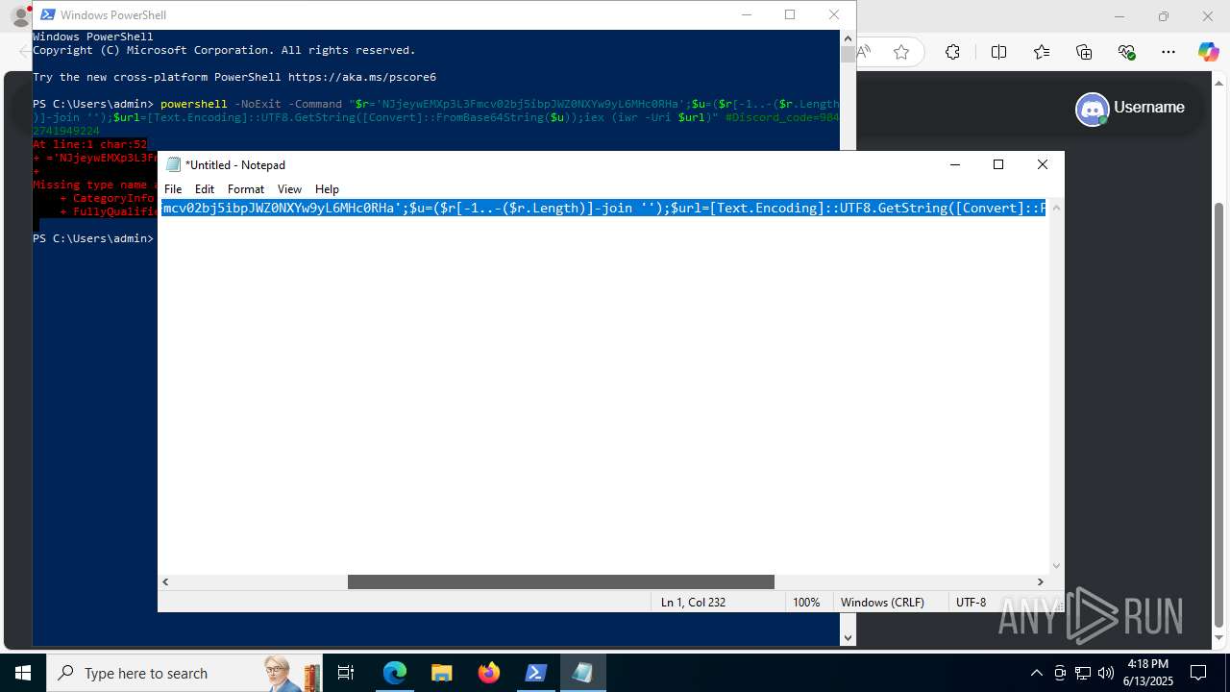Maximize the Windows PowerShell window
Image resolution: width=1230 pixels, height=692 pixels.
790,14
